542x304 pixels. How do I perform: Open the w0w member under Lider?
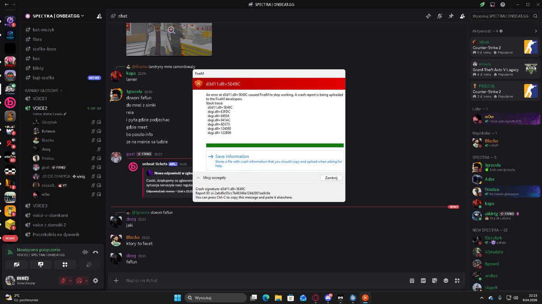pyautogui.click(x=505, y=119)
